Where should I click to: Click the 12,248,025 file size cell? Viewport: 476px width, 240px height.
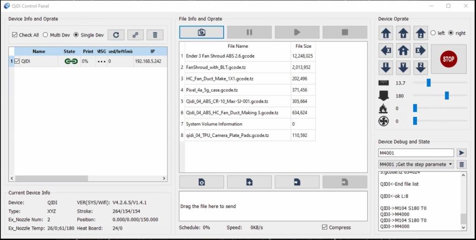302,56
